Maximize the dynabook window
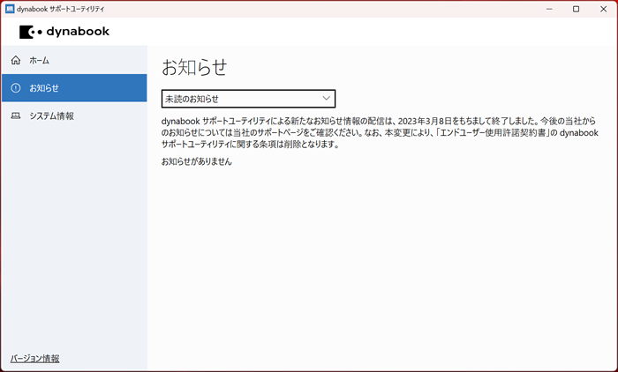This screenshot has width=618, height=372. 576,9
